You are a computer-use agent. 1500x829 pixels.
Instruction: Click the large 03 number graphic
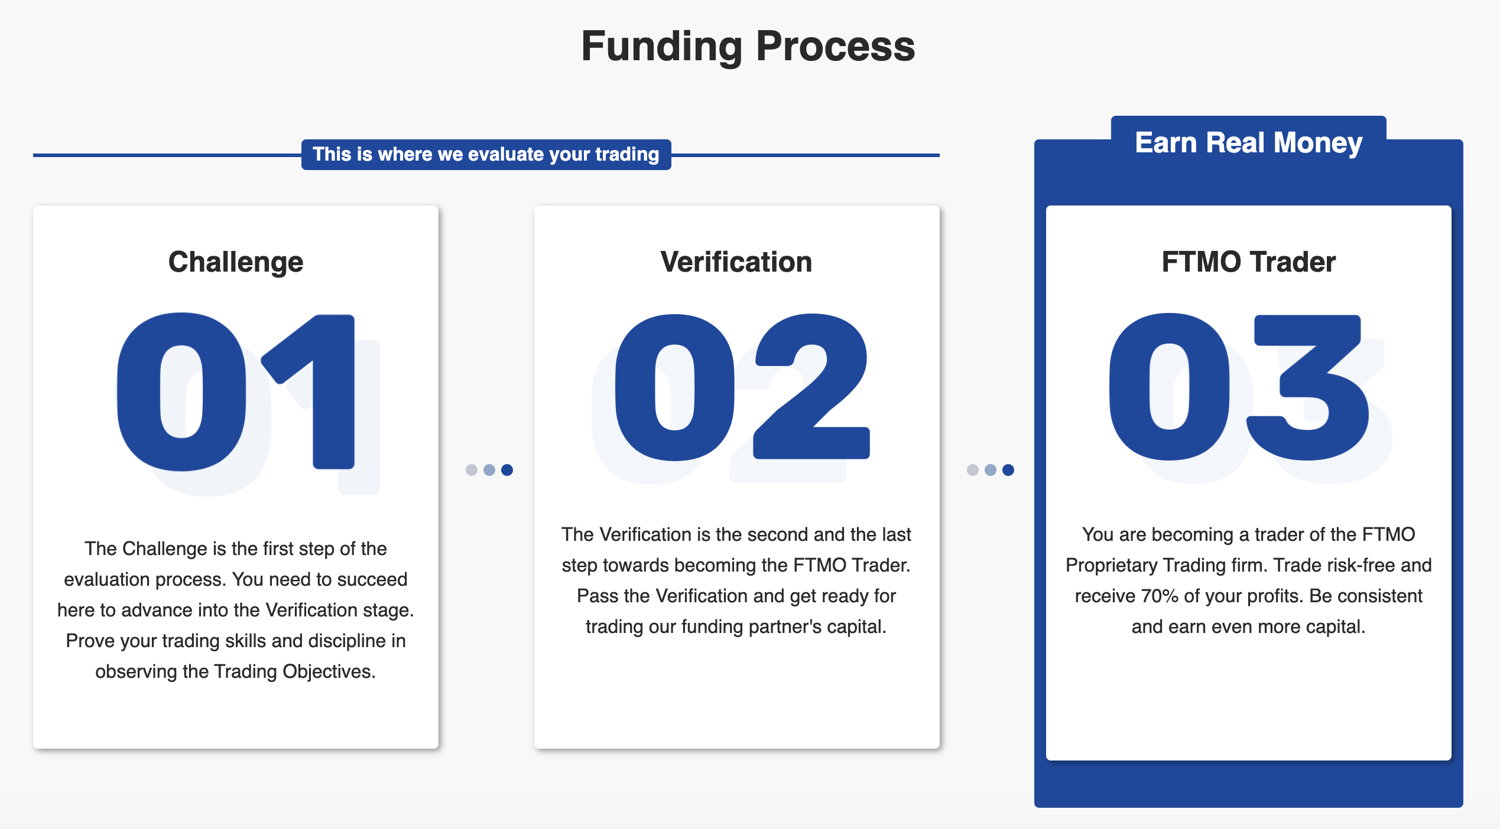(1239, 387)
